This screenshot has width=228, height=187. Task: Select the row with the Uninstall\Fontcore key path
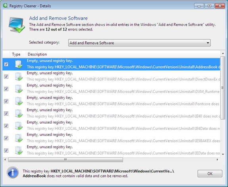tap(111, 101)
